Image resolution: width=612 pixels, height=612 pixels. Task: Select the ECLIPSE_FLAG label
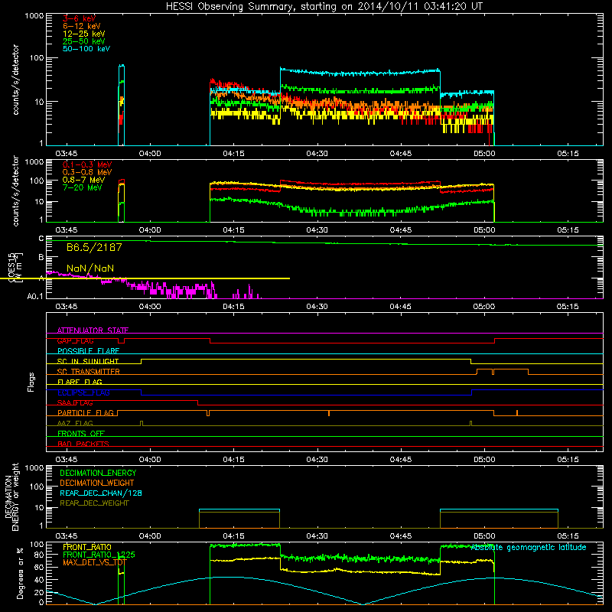pos(83,392)
